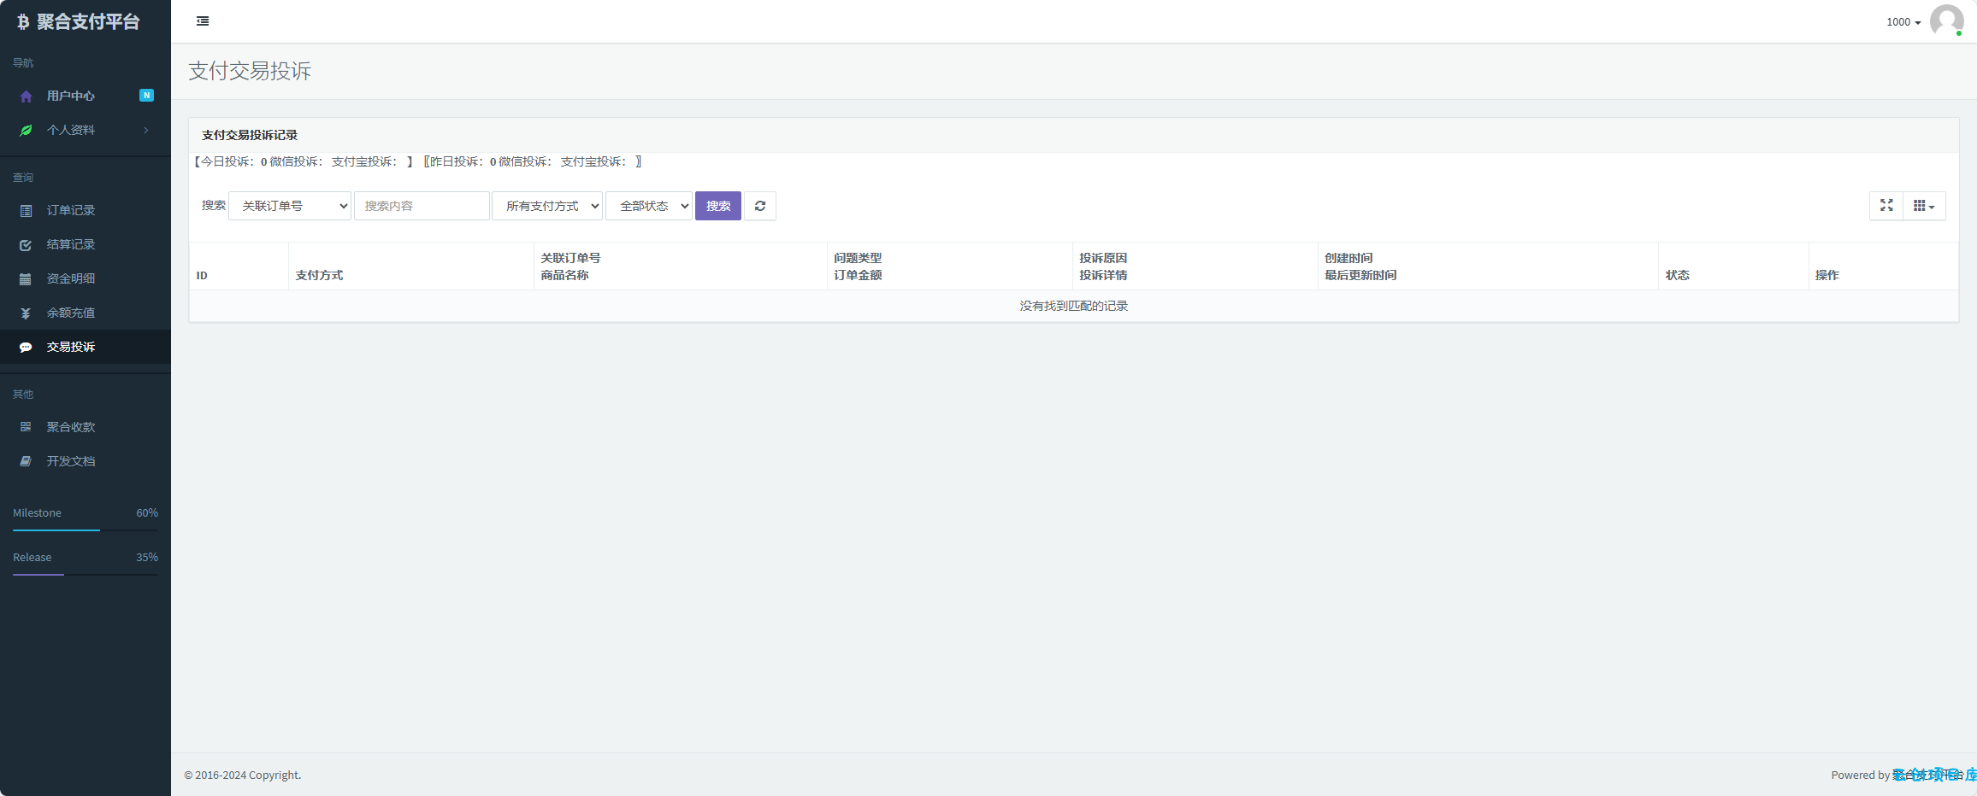Go to 订单记录 page

(x=86, y=210)
